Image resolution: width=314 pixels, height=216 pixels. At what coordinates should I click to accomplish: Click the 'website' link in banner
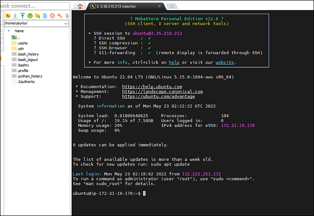(224, 62)
